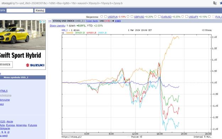Open the USDJPY link
Screen dimensions: 222x139
click(193, 17)
